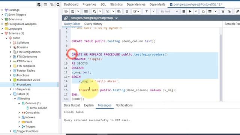
Task: Collapse the public schema node
Action: click(6, 38)
